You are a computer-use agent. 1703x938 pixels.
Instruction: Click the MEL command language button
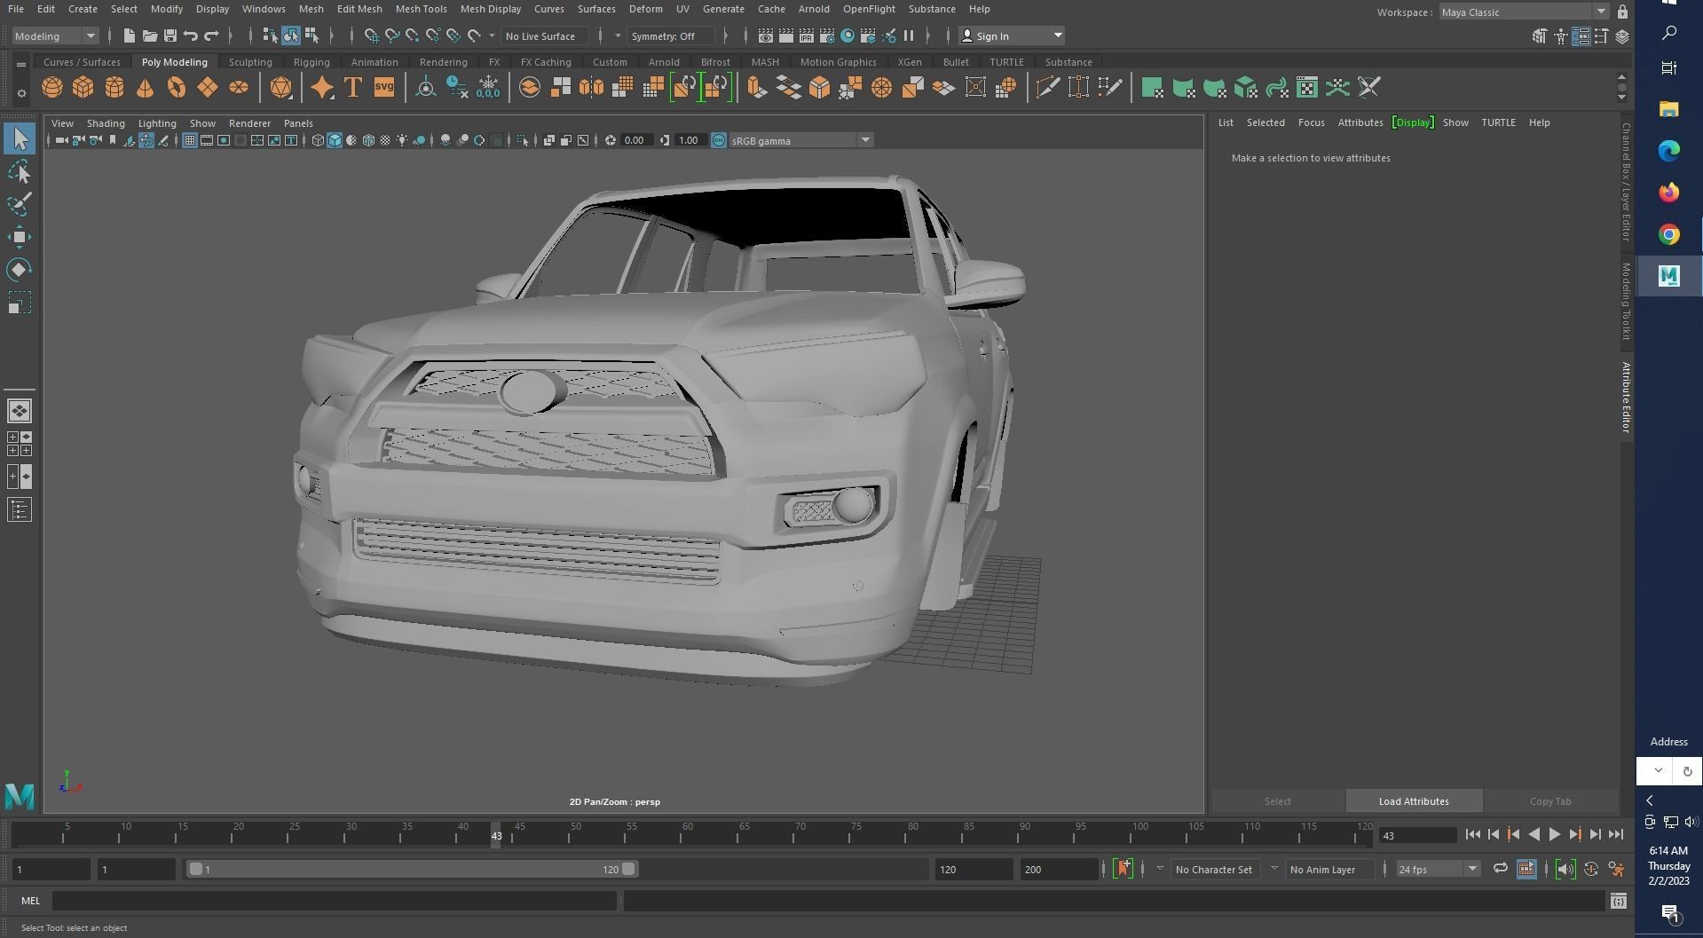click(x=30, y=901)
